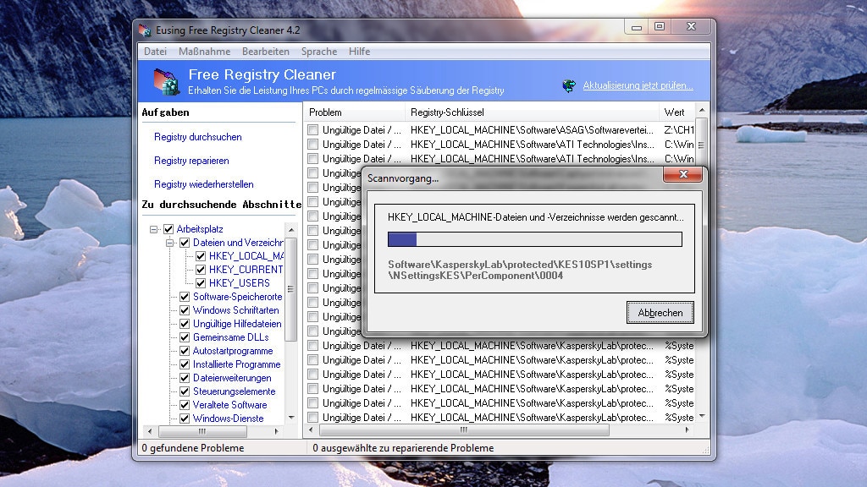
Task: Click the tree panel horizontal scroll-left arrow
Action: click(x=149, y=431)
